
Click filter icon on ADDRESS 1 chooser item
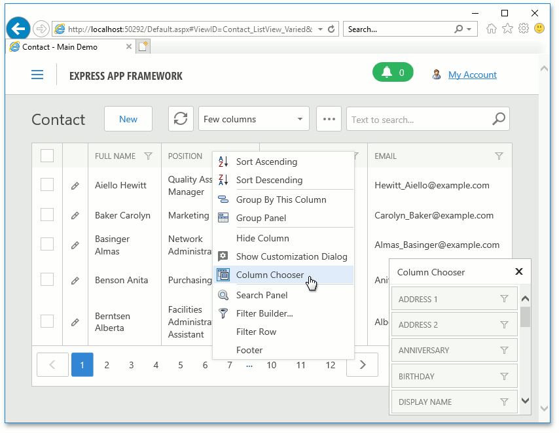click(504, 299)
